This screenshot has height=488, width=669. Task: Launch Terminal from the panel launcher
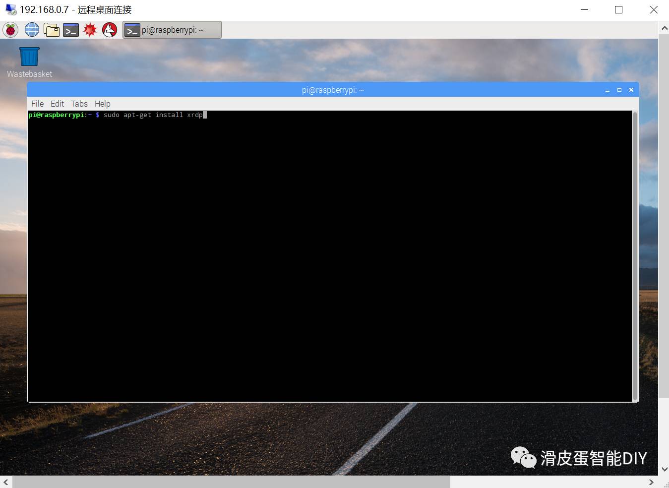71,30
